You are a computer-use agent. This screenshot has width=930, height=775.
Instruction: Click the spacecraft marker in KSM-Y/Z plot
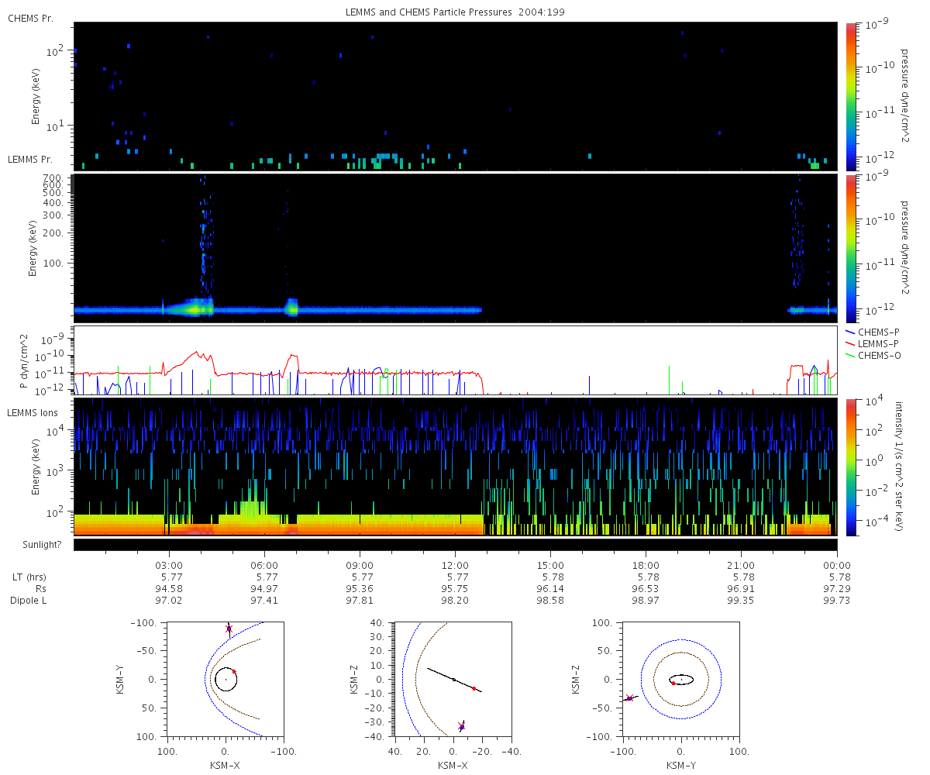click(629, 698)
